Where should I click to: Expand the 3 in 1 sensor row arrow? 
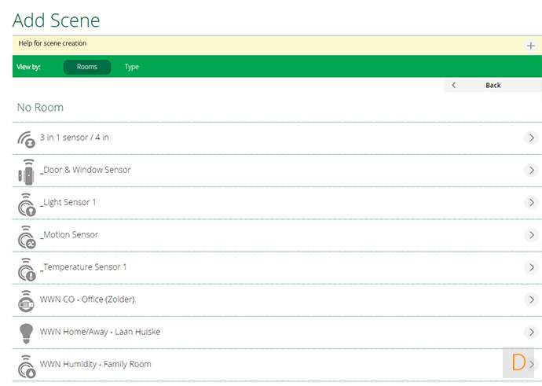pos(531,138)
